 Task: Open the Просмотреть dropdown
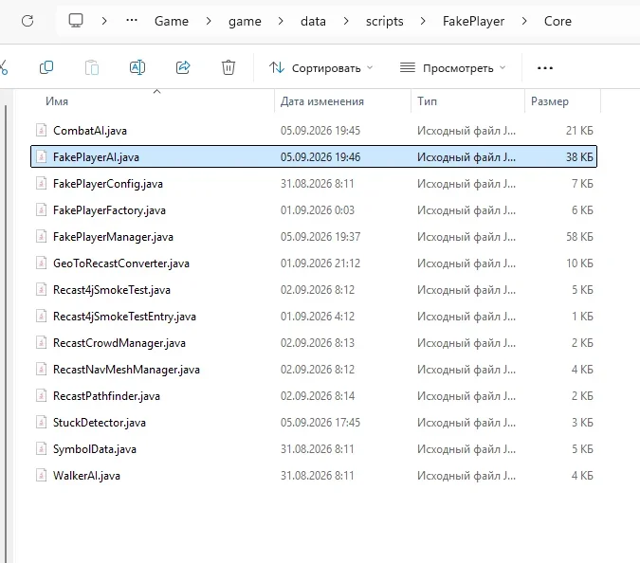tap(452, 67)
